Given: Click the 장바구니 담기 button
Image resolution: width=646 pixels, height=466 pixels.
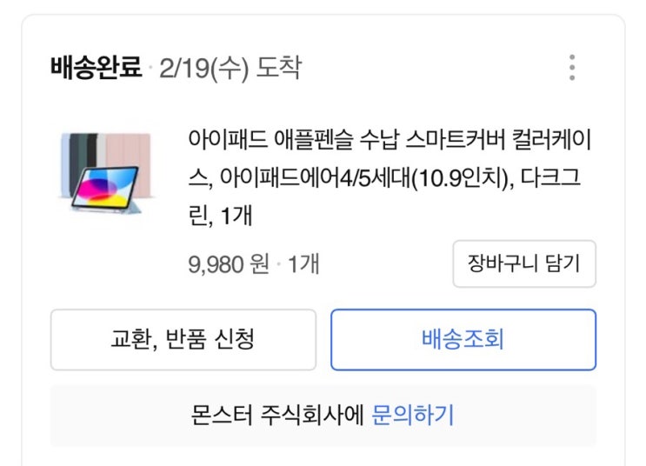Looking at the screenshot, I should pos(523,263).
